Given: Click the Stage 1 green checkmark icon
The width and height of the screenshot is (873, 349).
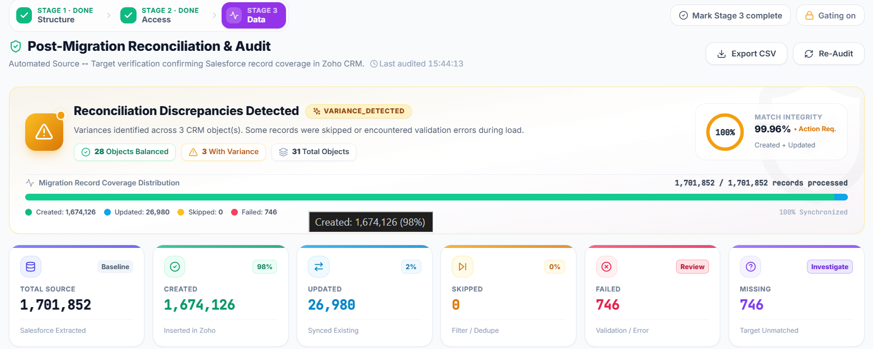Looking at the screenshot, I should tap(24, 15).
